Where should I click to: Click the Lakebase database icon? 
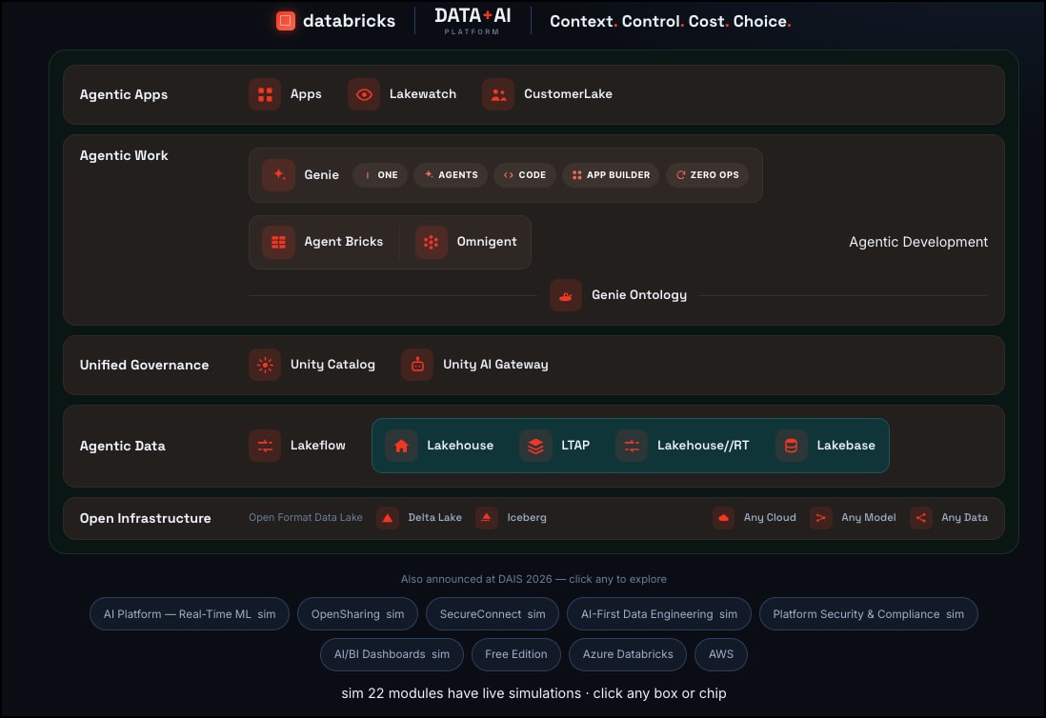pos(792,446)
